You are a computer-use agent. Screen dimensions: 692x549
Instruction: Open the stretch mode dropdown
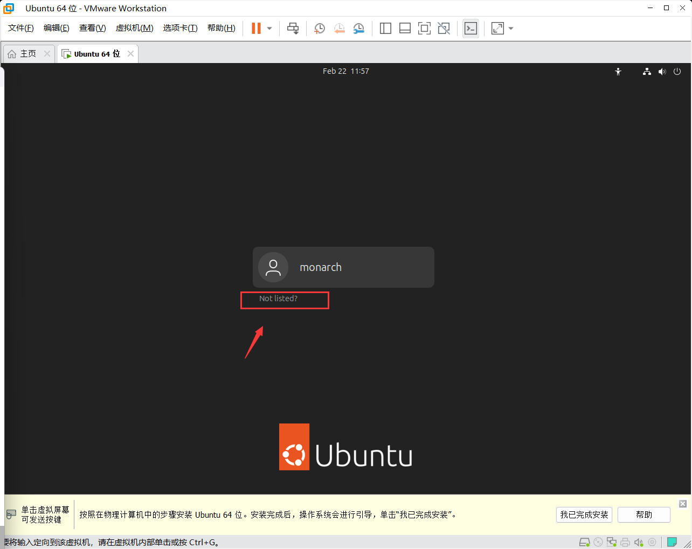tap(510, 28)
